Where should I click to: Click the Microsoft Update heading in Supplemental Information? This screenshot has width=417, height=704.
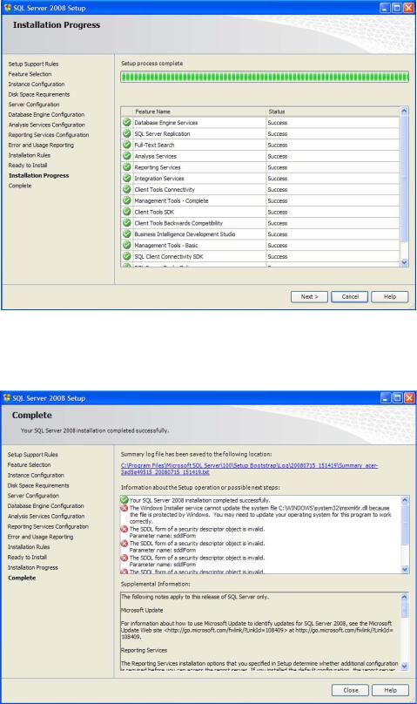[142, 610]
